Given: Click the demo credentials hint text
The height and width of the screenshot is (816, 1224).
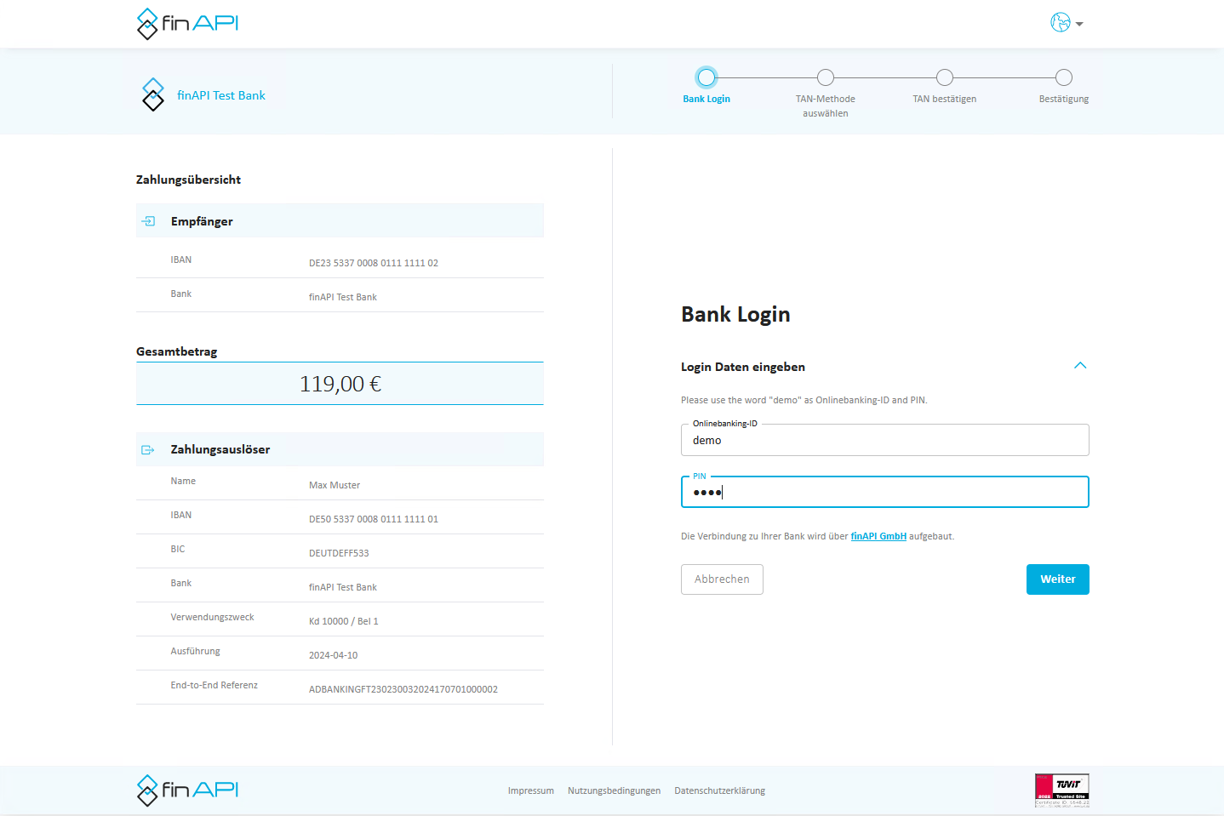Looking at the screenshot, I should point(804,400).
